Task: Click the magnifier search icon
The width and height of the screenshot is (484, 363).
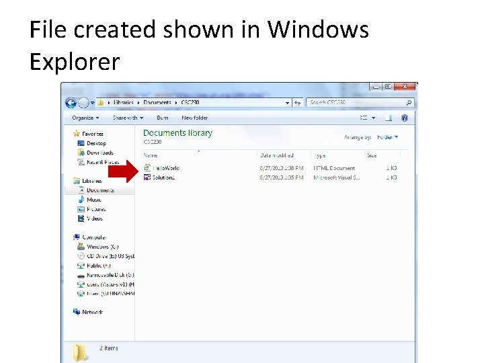Action: [x=409, y=102]
